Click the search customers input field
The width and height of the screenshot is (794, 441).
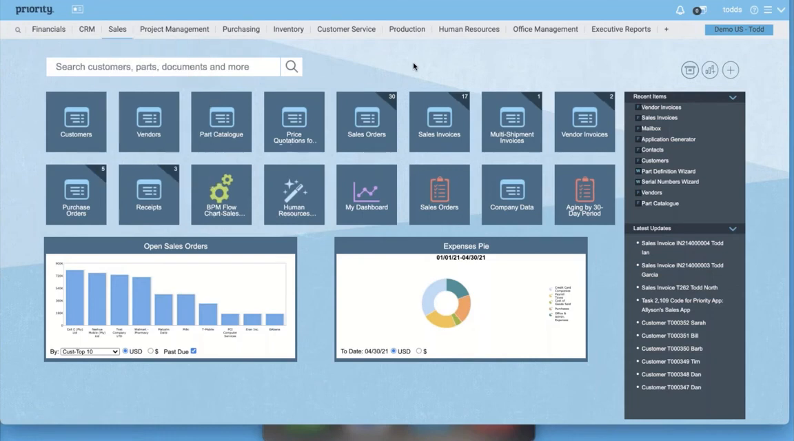[x=163, y=66]
